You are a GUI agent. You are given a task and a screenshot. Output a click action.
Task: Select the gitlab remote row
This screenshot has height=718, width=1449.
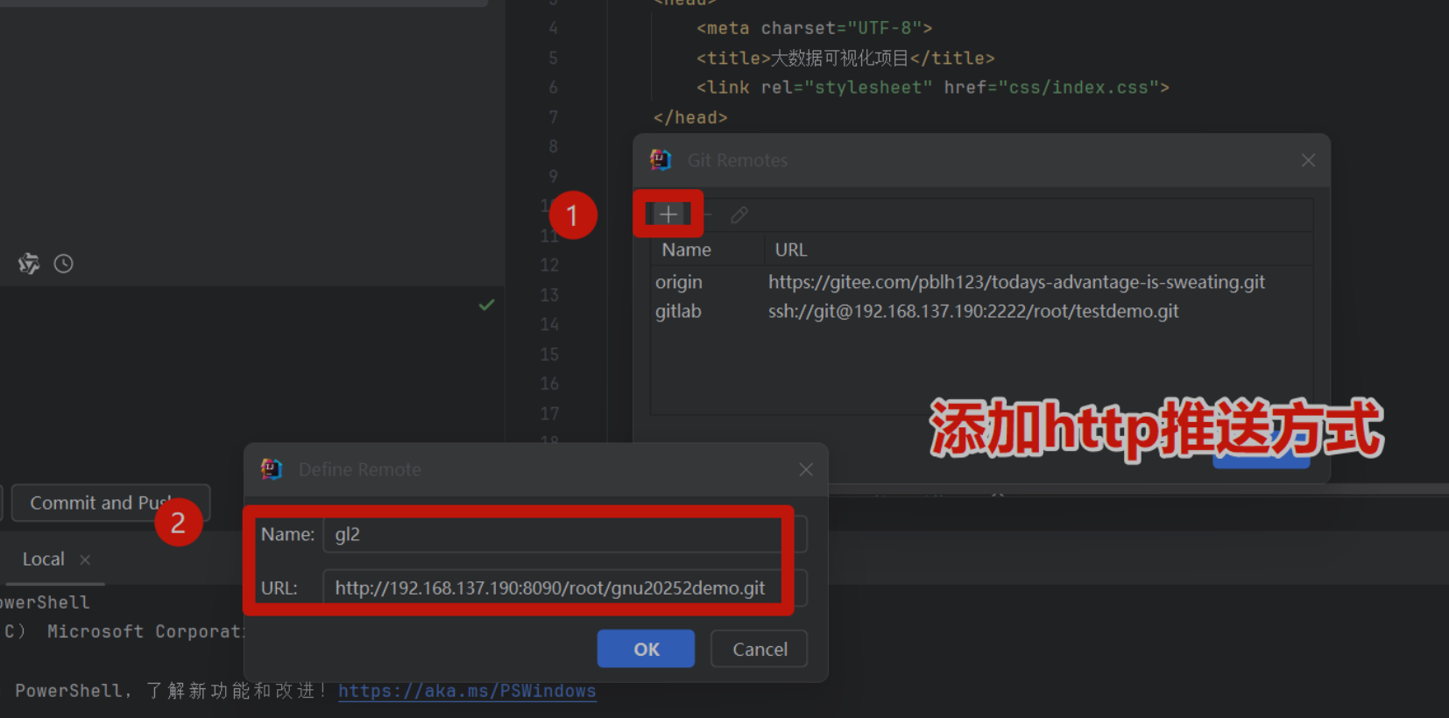(981, 311)
